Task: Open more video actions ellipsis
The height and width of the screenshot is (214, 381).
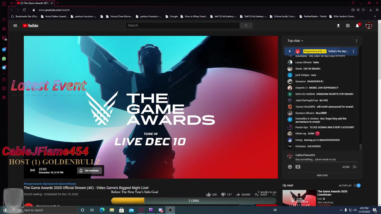Action: tap(274, 195)
